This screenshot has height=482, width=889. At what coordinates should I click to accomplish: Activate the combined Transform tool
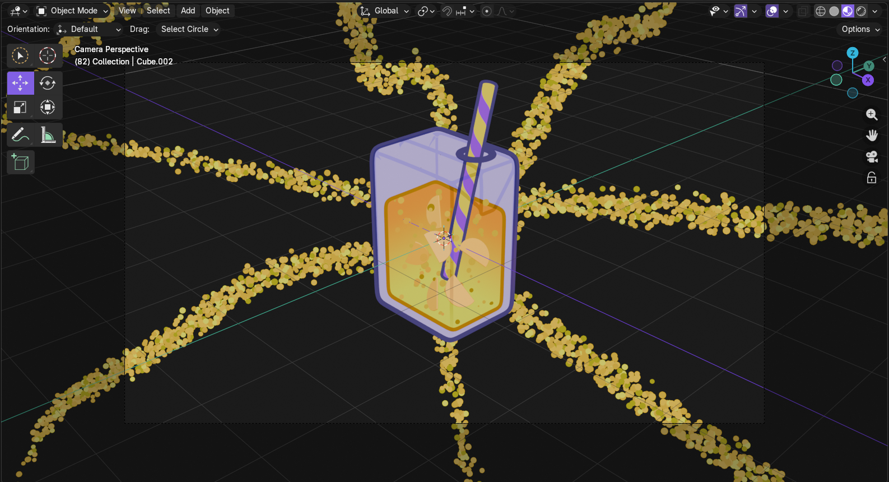coord(48,107)
